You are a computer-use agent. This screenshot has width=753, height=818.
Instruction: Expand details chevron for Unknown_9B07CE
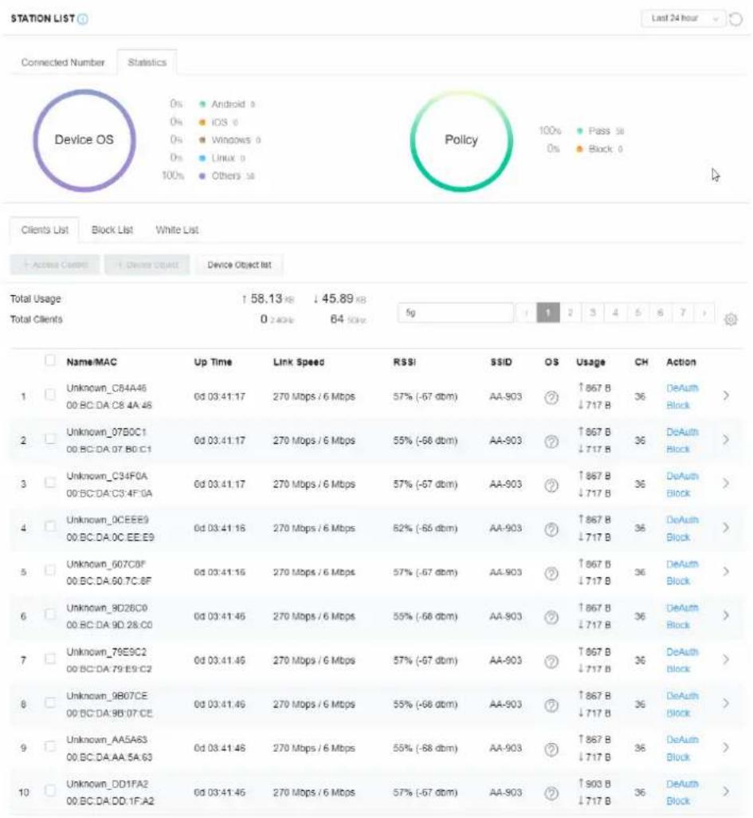click(x=726, y=703)
